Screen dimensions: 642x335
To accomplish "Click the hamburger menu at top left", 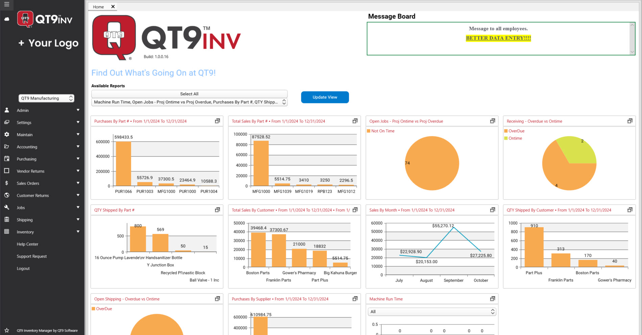I will [6, 5].
